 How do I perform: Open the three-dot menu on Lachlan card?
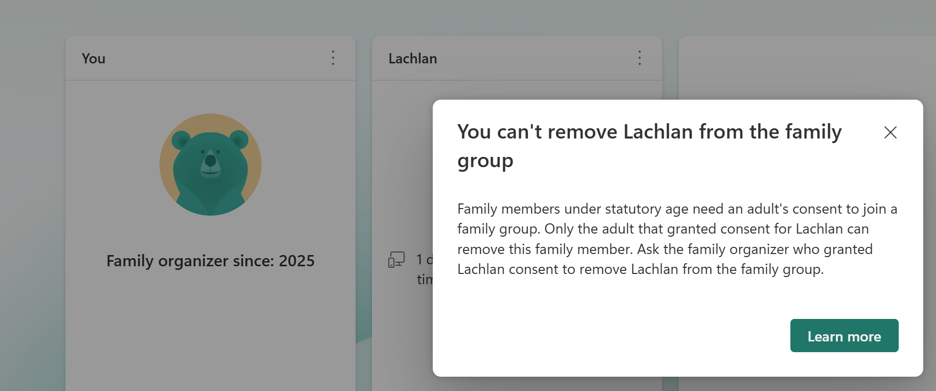pos(640,58)
